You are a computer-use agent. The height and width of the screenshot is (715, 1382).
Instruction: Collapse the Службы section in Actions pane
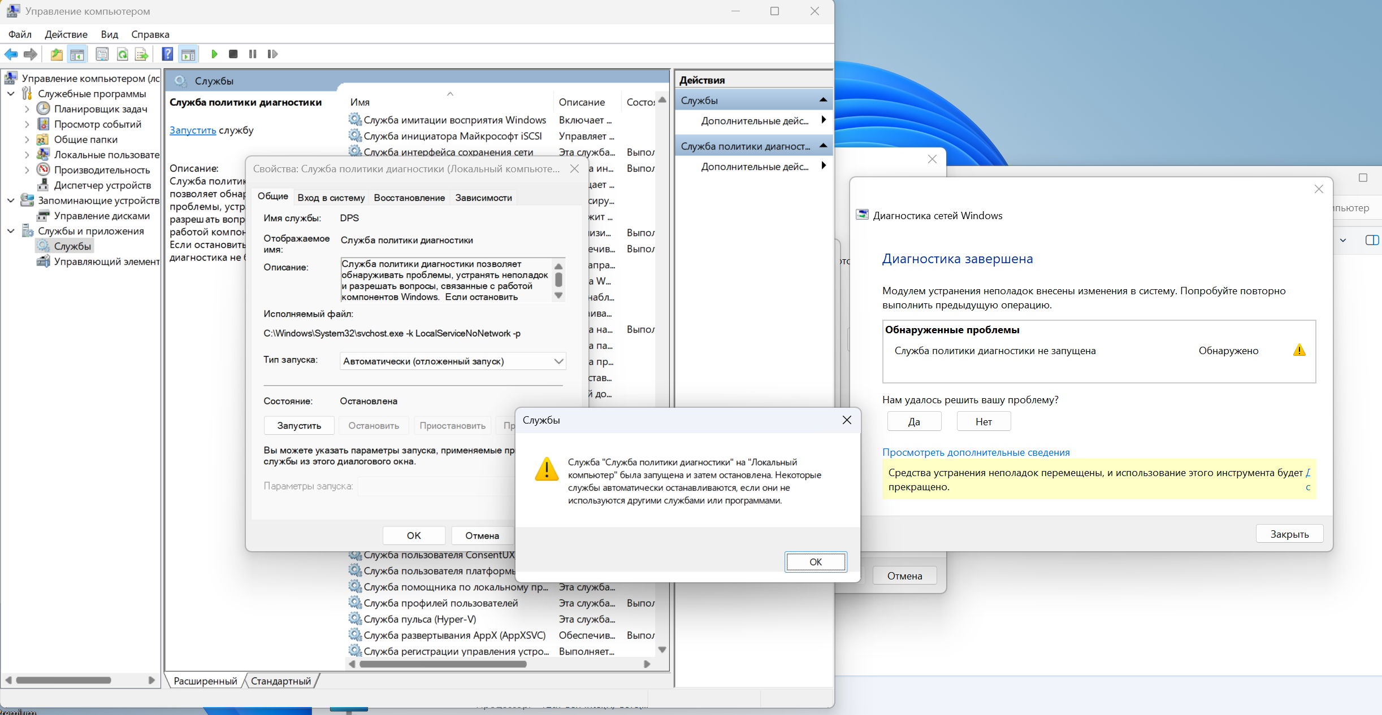pyautogui.click(x=823, y=100)
